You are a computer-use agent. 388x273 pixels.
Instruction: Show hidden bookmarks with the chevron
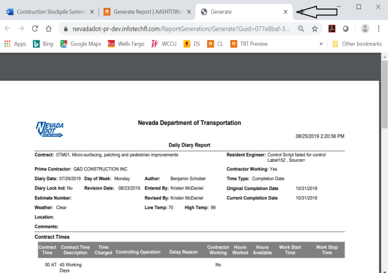(321, 44)
